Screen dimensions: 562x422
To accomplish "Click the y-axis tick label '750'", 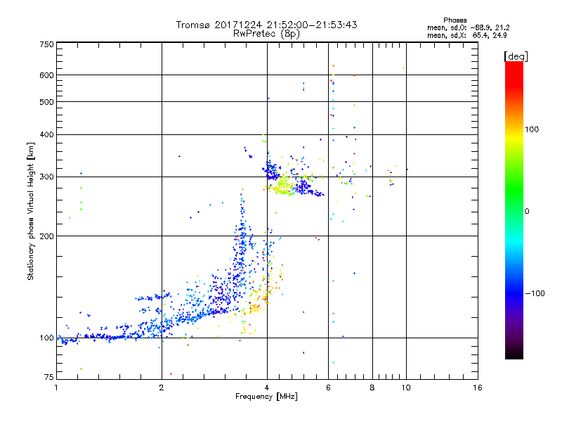I will [46, 44].
